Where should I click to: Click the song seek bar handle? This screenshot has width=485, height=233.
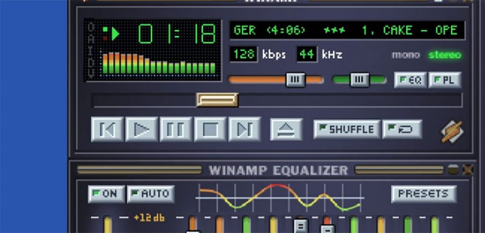[218, 100]
